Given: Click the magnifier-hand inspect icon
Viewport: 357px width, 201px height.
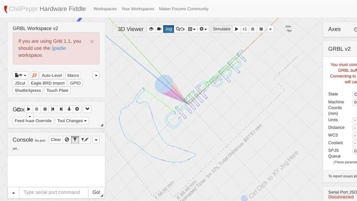Looking at the screenshot, I should click(180, 29).
